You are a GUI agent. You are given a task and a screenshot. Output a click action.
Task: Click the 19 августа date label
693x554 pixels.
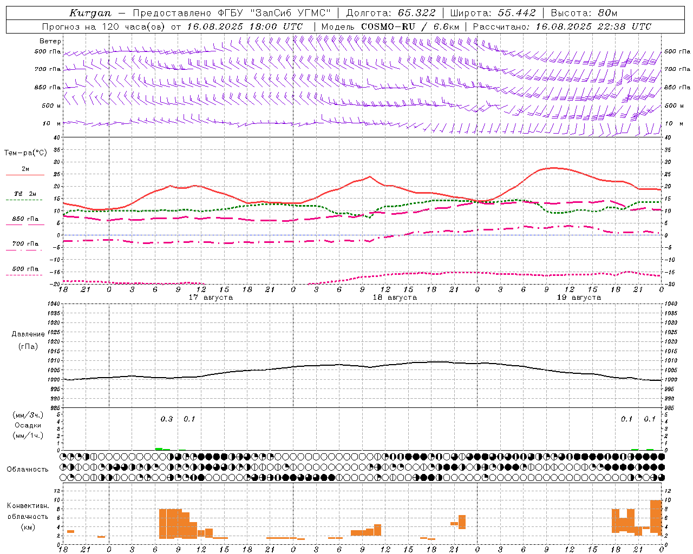[579, 298]
